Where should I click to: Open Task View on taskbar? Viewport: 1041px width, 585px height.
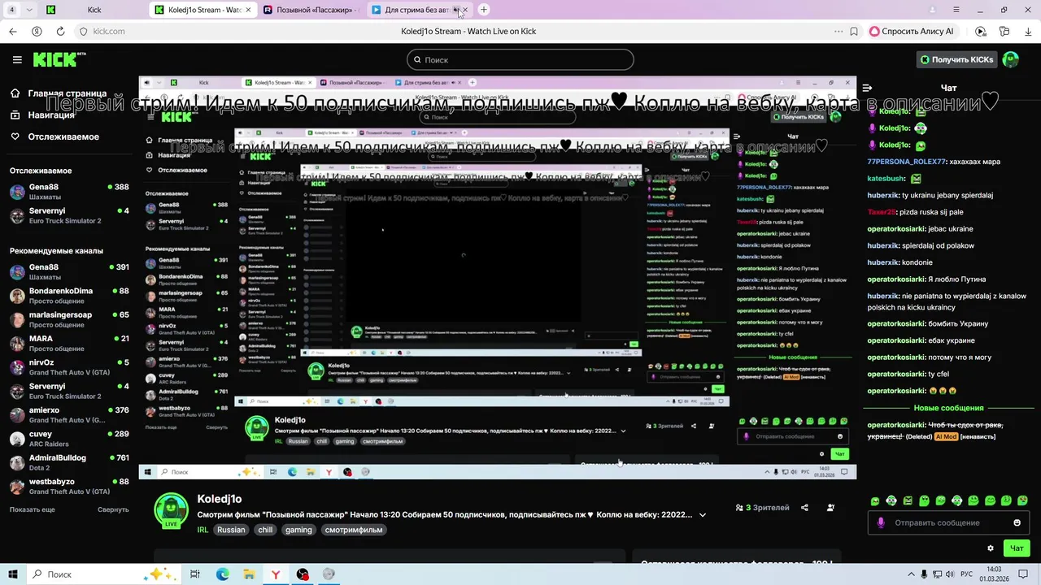click(x=195, y=574)
